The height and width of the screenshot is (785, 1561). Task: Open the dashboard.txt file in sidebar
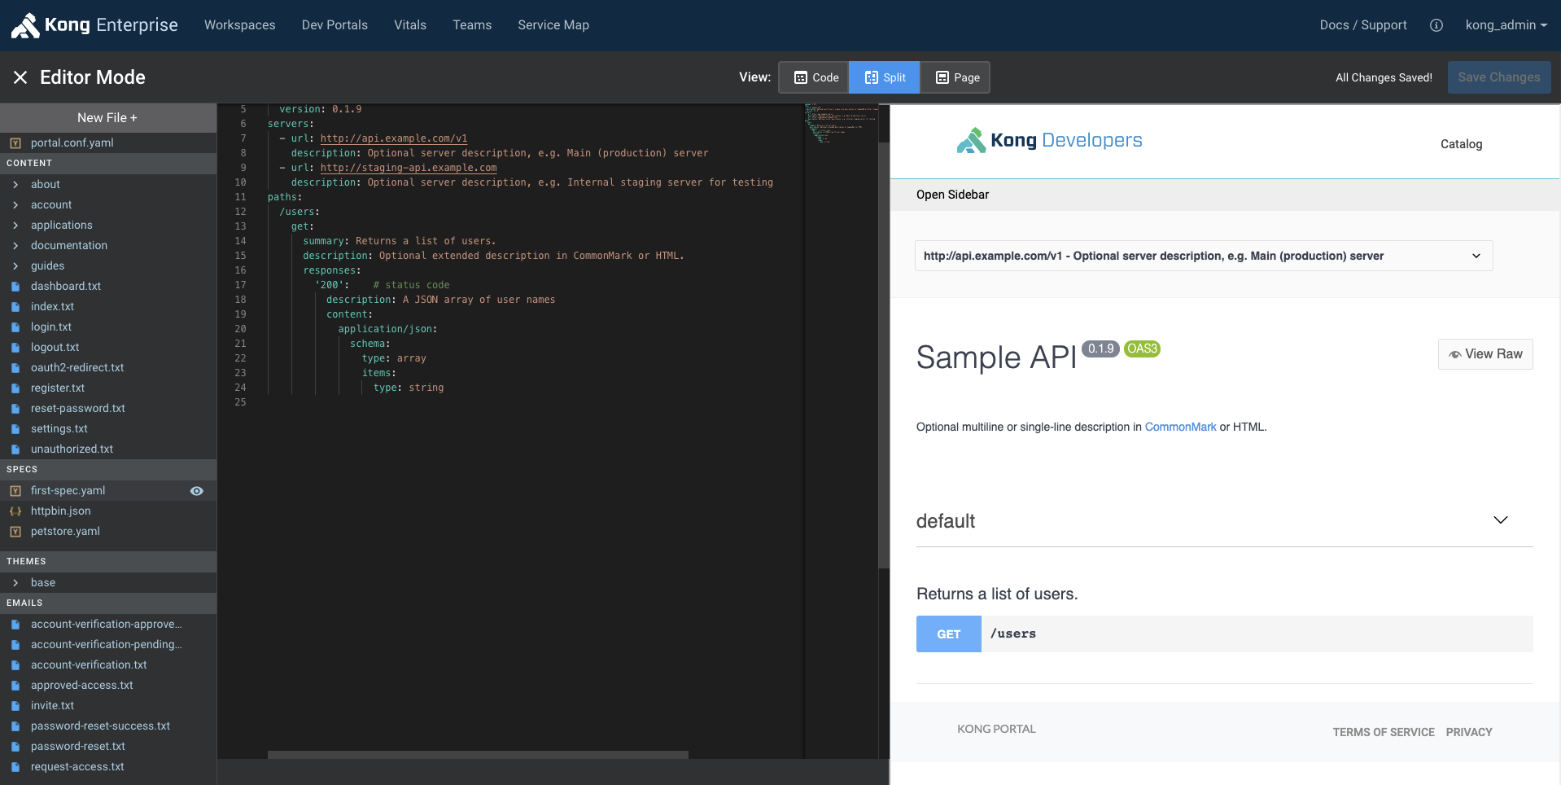point(66,286)
